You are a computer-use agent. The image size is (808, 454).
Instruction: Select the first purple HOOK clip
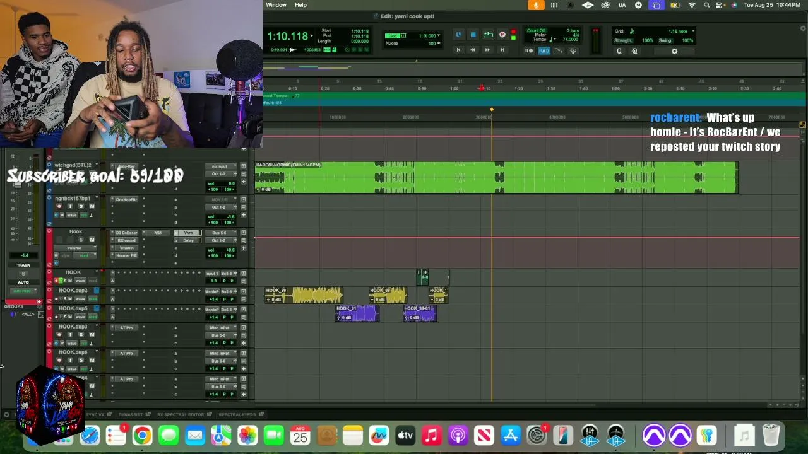357,313
